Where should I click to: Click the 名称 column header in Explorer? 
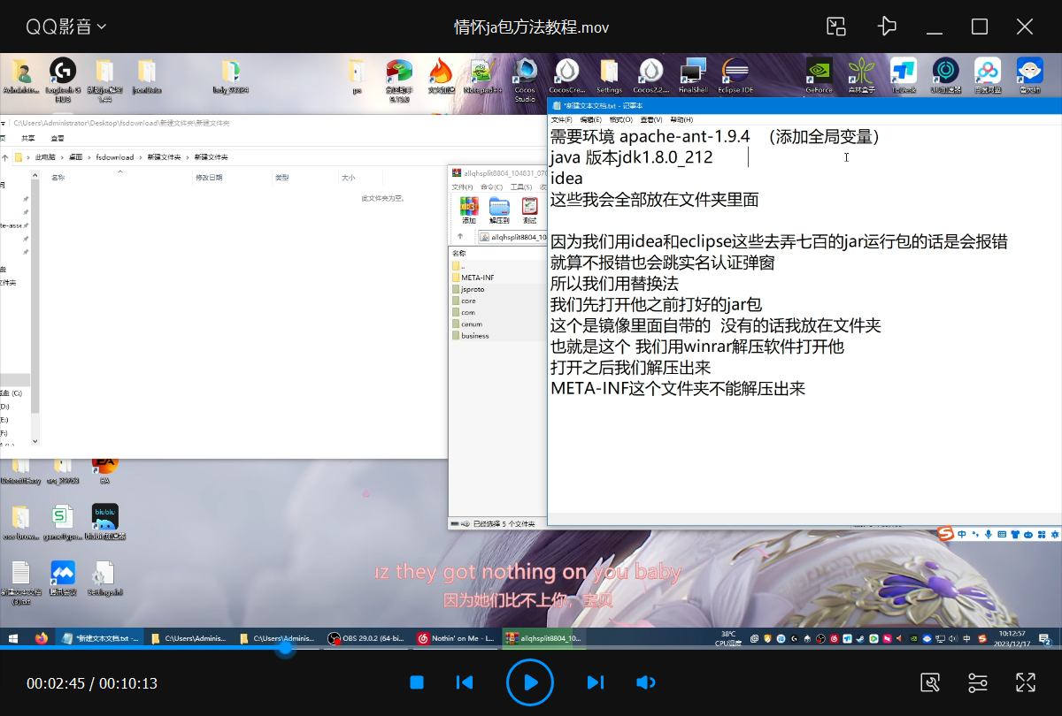[58, 178]
